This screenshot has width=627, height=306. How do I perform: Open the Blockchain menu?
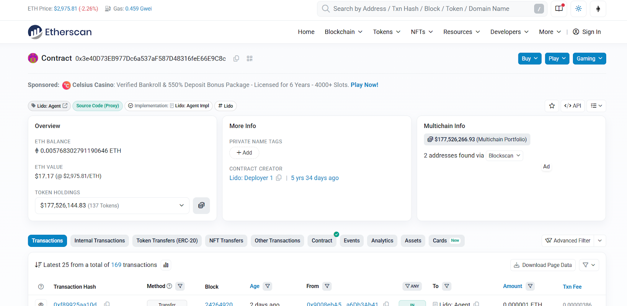(x=343, y=32)
